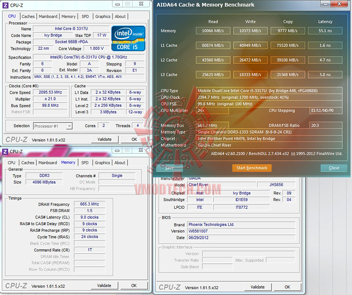Click BIOS Version W6561007
Image resolution: width=352 pixels, height=295 pixels.
click(x=242, y=231)
